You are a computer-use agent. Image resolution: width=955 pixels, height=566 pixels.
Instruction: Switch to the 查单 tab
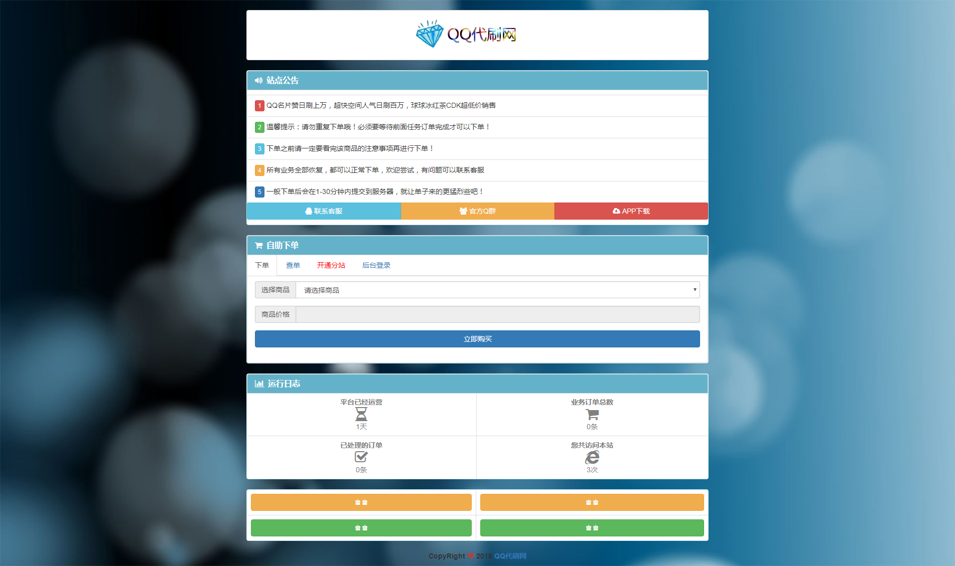pyautogui.click(x=293, y=265)
